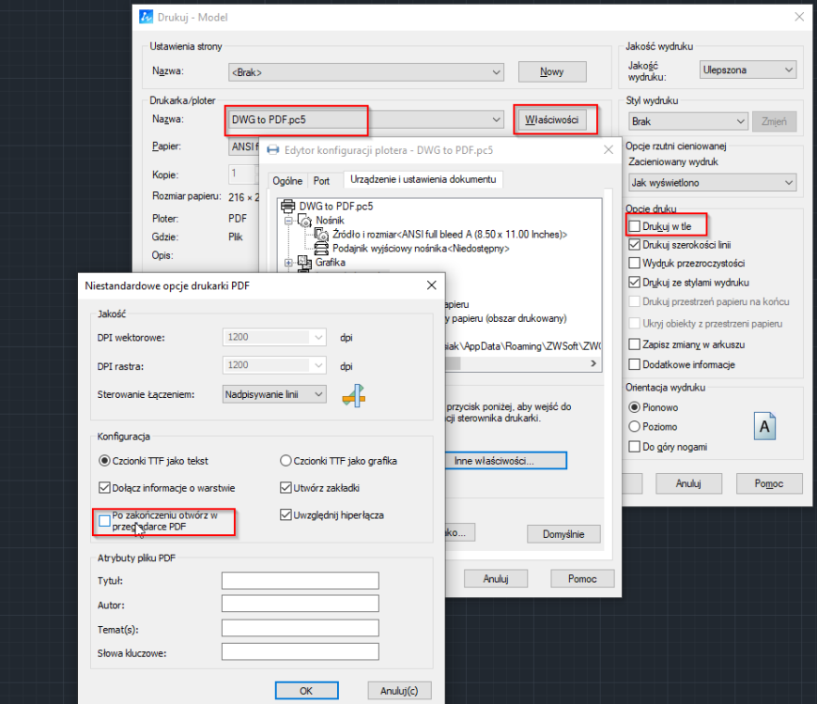Click the Domyślnie button
Viewport: 817px width, 704px height.
click(563, 534)
